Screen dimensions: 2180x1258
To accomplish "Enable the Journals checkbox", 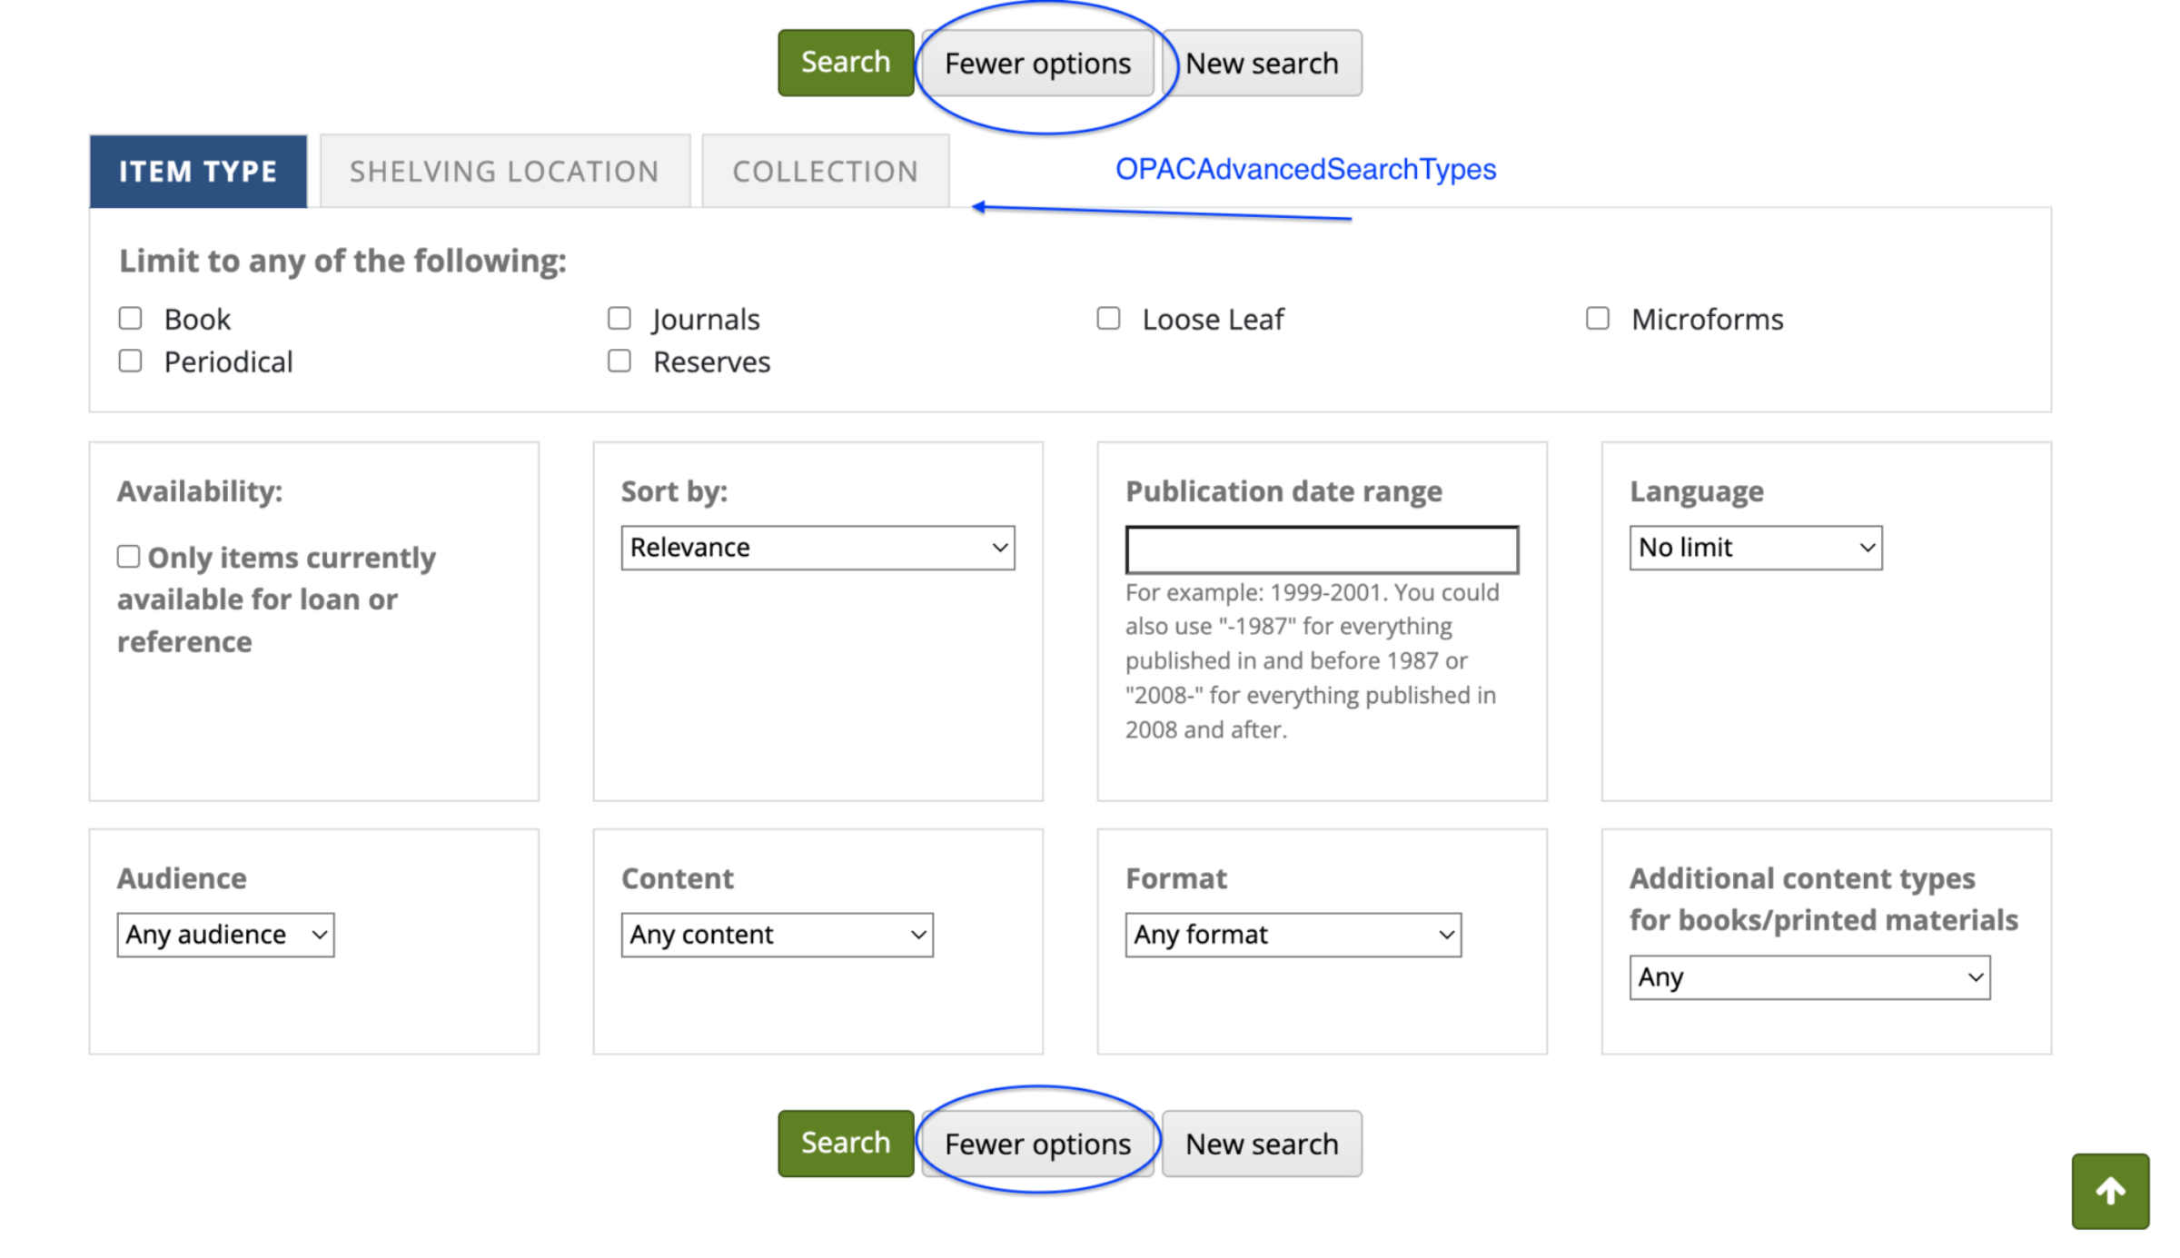I will click(x=619, y=319).
